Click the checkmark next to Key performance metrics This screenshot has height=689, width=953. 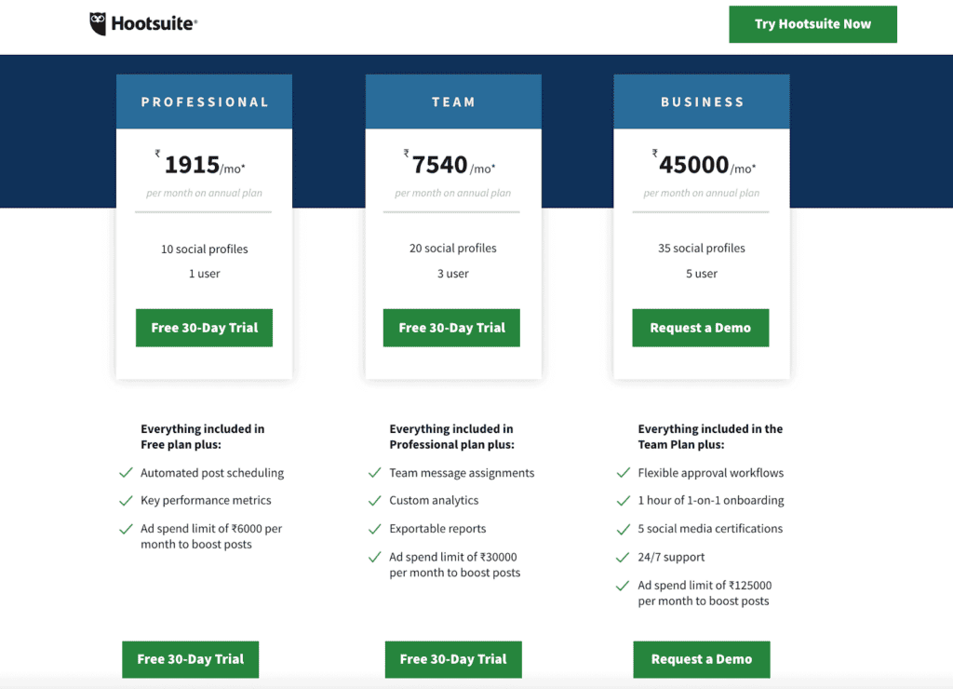[x=127, y=500]
